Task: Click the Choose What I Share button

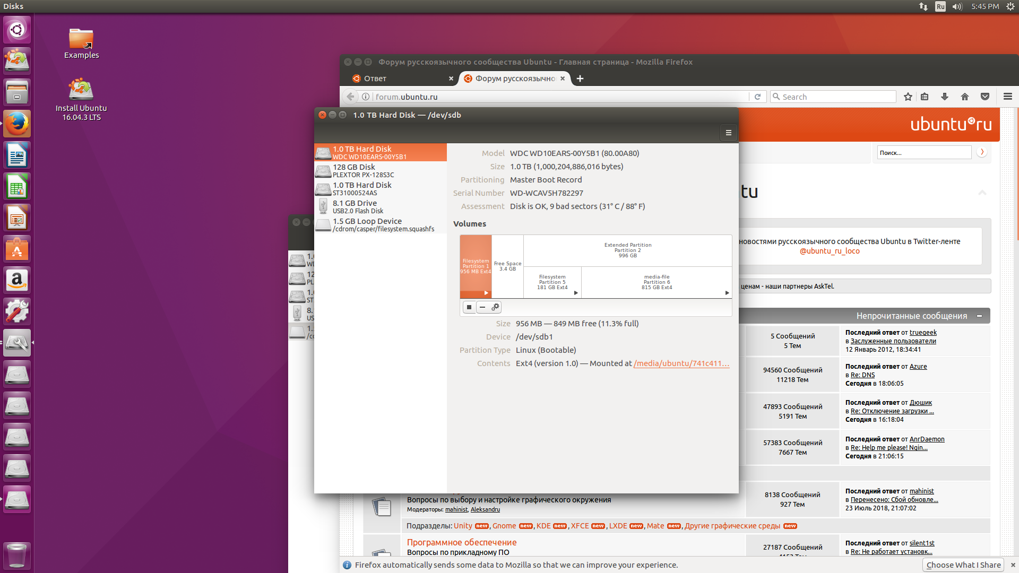Action: click(x=963, y=565)
